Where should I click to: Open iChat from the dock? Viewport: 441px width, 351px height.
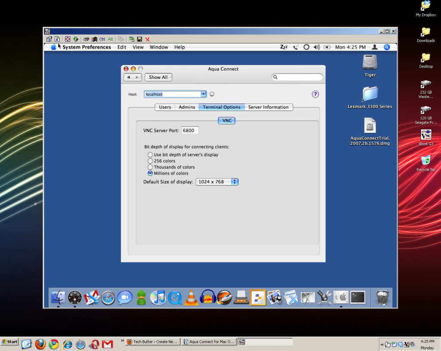(124, 297)
